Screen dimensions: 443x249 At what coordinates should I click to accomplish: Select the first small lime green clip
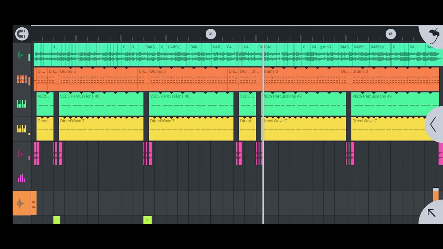pyautogui.click(x=57, y=220)
